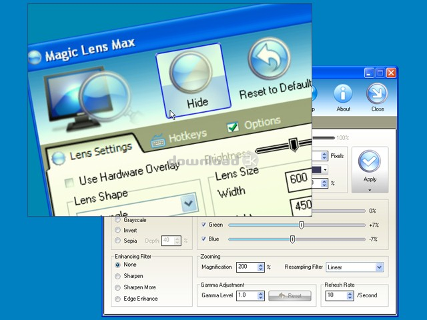Select the Sepia radio option
The image size is (427, 320).
117,241
